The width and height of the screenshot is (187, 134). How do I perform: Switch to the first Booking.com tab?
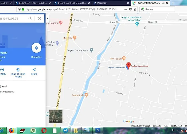[33, 3]
